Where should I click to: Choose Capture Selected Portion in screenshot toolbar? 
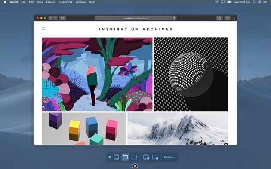(x=134, y=157)
